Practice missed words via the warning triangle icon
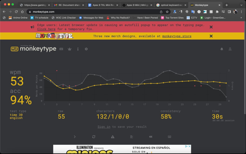This screenshot has width=246, height=154. (113, 137)
